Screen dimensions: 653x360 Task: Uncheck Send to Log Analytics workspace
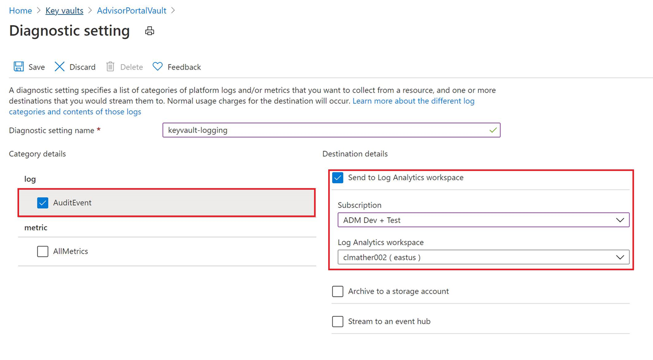coord(338,178)
